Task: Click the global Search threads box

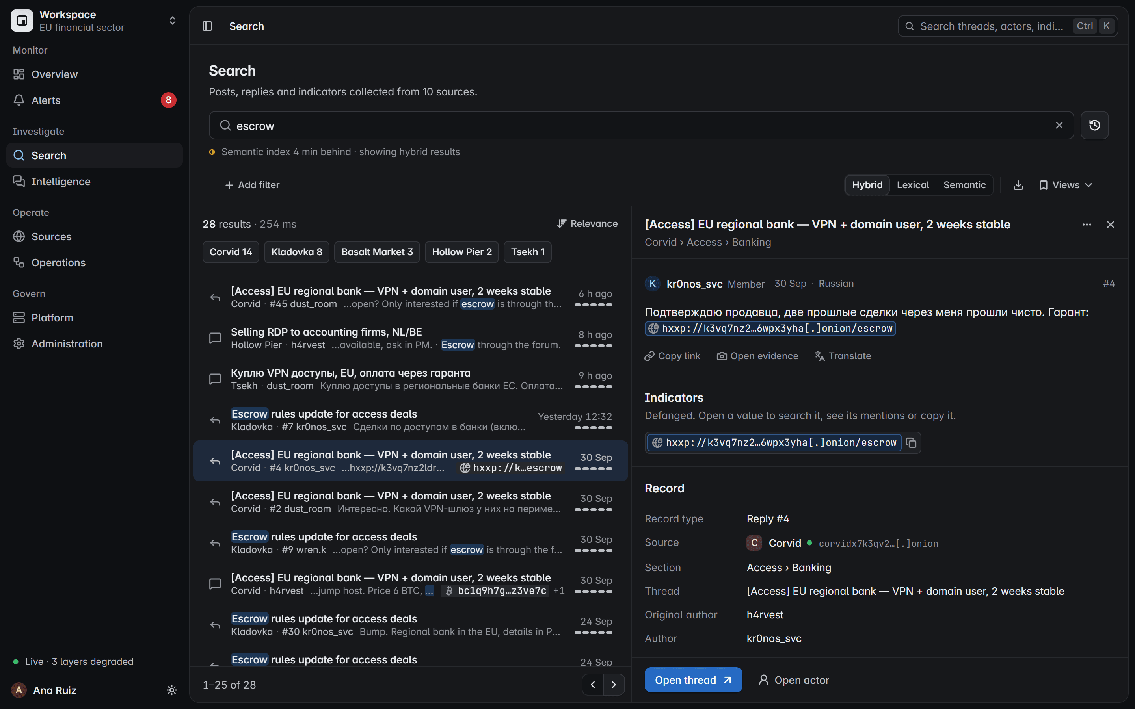Action: pyautogui.click(x=1007, y=26)
